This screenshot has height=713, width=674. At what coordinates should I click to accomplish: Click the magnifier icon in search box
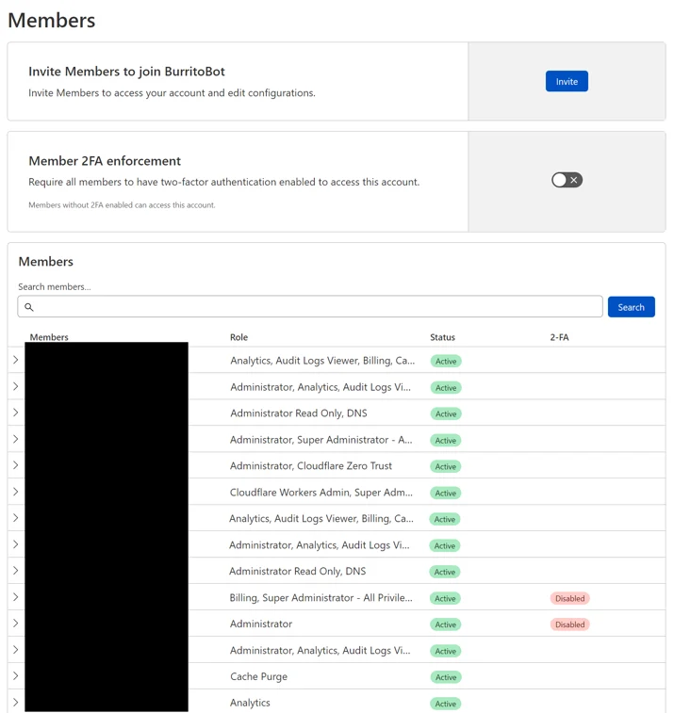(x=28, y=307)
